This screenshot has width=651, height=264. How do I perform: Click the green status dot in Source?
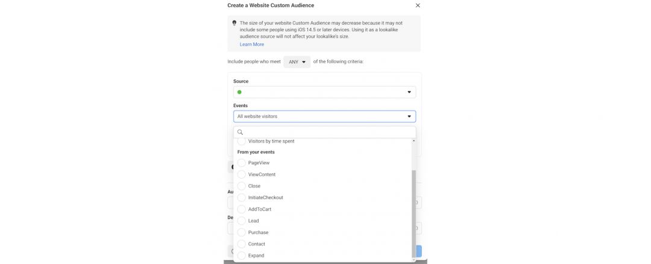tap(239, 92)
